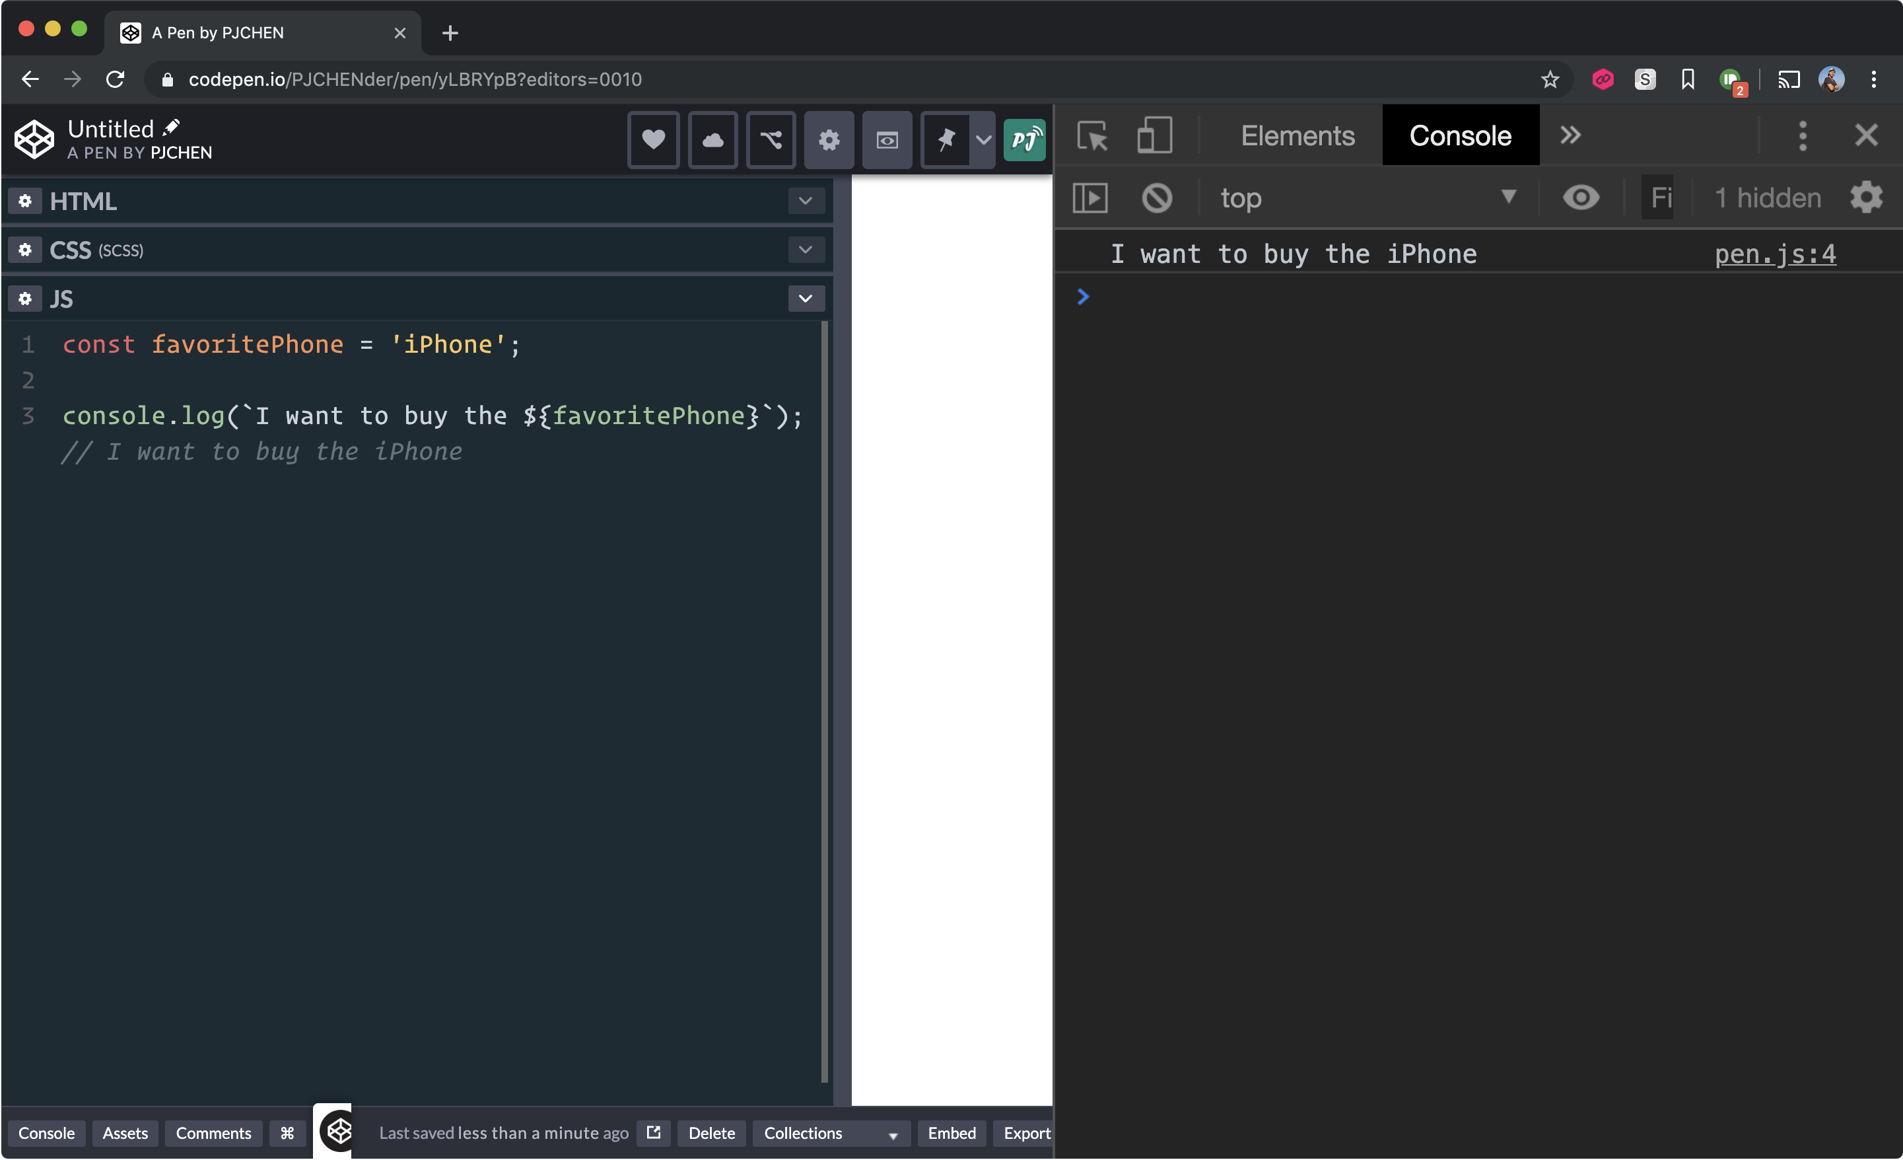Activate DevTools inspect element picker
Image resolution: width=1903 pixels, height=1160 pixels.
(x=1092, y=136)
